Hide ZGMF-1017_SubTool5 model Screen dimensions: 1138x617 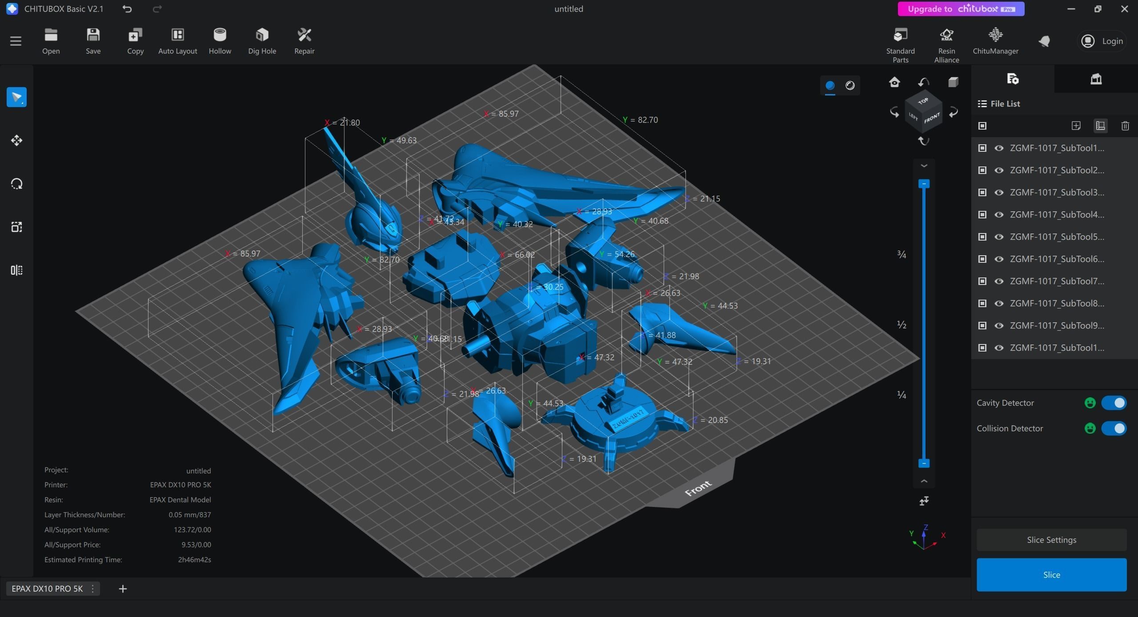(x=999, y=237)
